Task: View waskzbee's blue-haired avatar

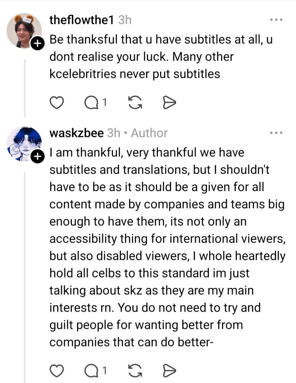Action: (22, 143)
